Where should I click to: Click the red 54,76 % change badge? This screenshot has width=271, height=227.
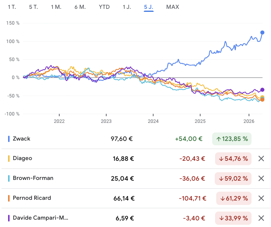233,159
